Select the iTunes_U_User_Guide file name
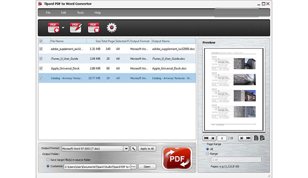Screen dimensions: 308x178 coord(64,58)
